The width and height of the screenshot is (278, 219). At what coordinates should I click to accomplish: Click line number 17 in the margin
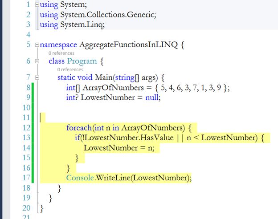click(x=27, y=178)
